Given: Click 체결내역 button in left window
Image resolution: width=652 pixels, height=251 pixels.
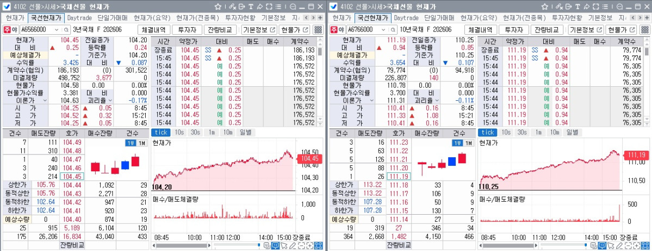Looking at the screenshot, I should [x=154, y=30].
